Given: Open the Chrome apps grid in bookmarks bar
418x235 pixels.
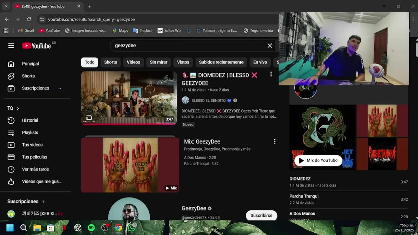Looking at the screenshot, I should (6, 30).
